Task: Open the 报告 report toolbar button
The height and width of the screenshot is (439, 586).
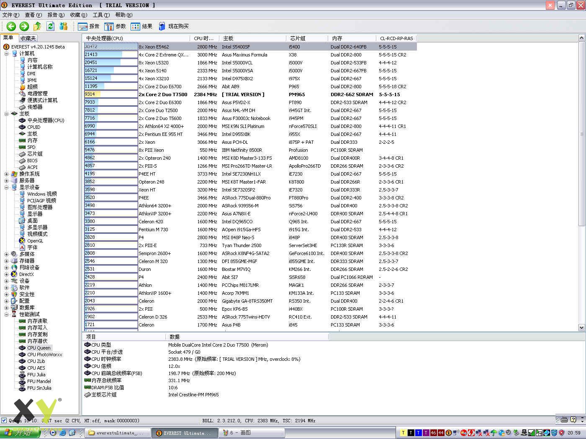Action: pos(89,26)
